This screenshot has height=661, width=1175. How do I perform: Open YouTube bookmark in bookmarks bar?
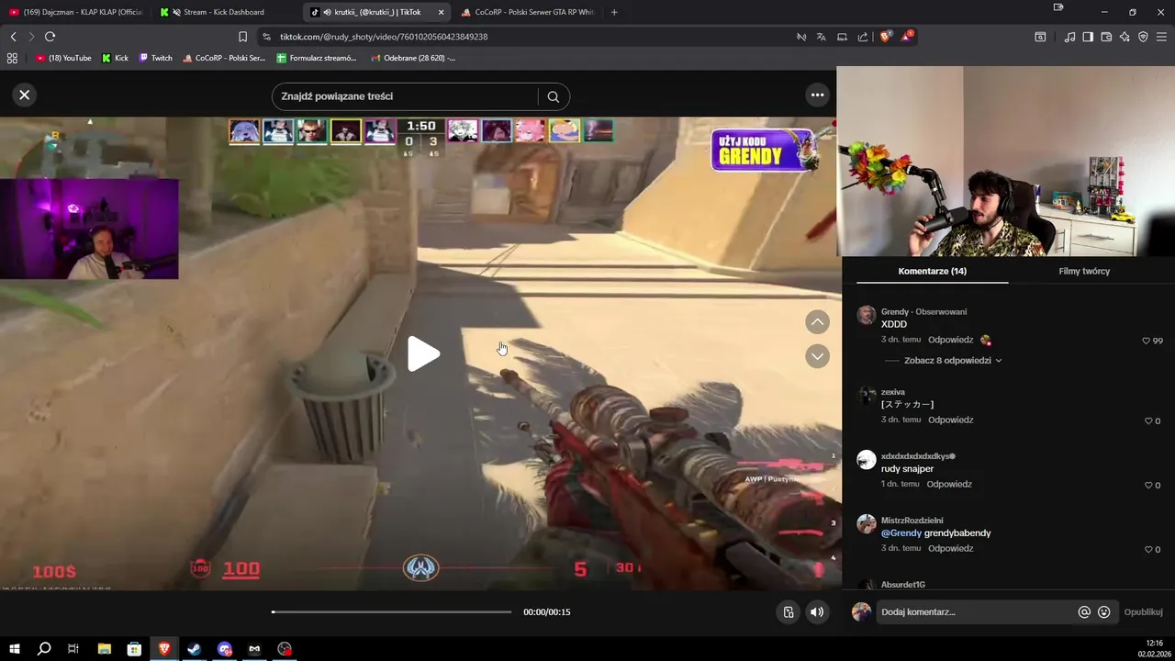(x=63, y=58)
